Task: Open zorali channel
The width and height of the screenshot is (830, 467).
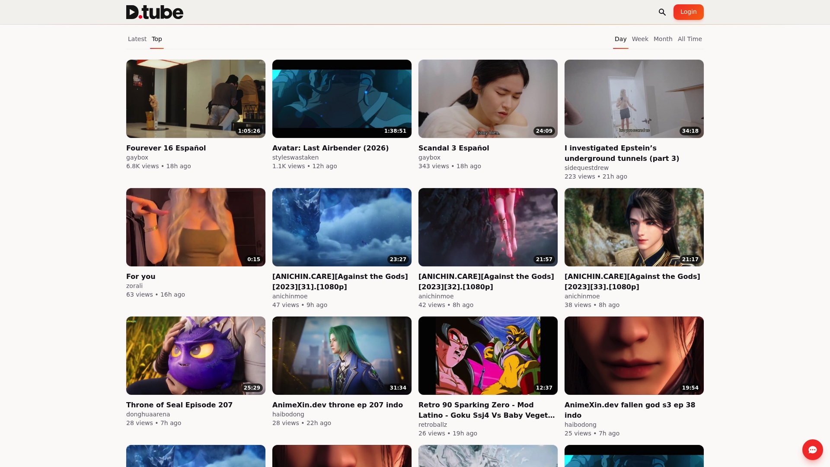Action: coord(134,286)
